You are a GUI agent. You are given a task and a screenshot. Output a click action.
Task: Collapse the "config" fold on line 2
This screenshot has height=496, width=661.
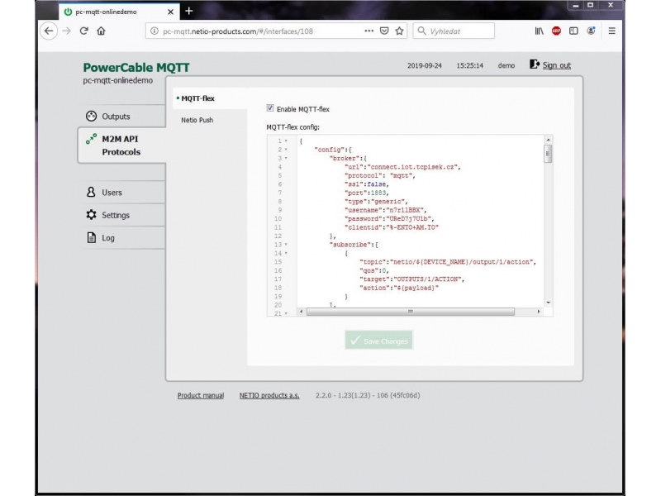(286, 150)
